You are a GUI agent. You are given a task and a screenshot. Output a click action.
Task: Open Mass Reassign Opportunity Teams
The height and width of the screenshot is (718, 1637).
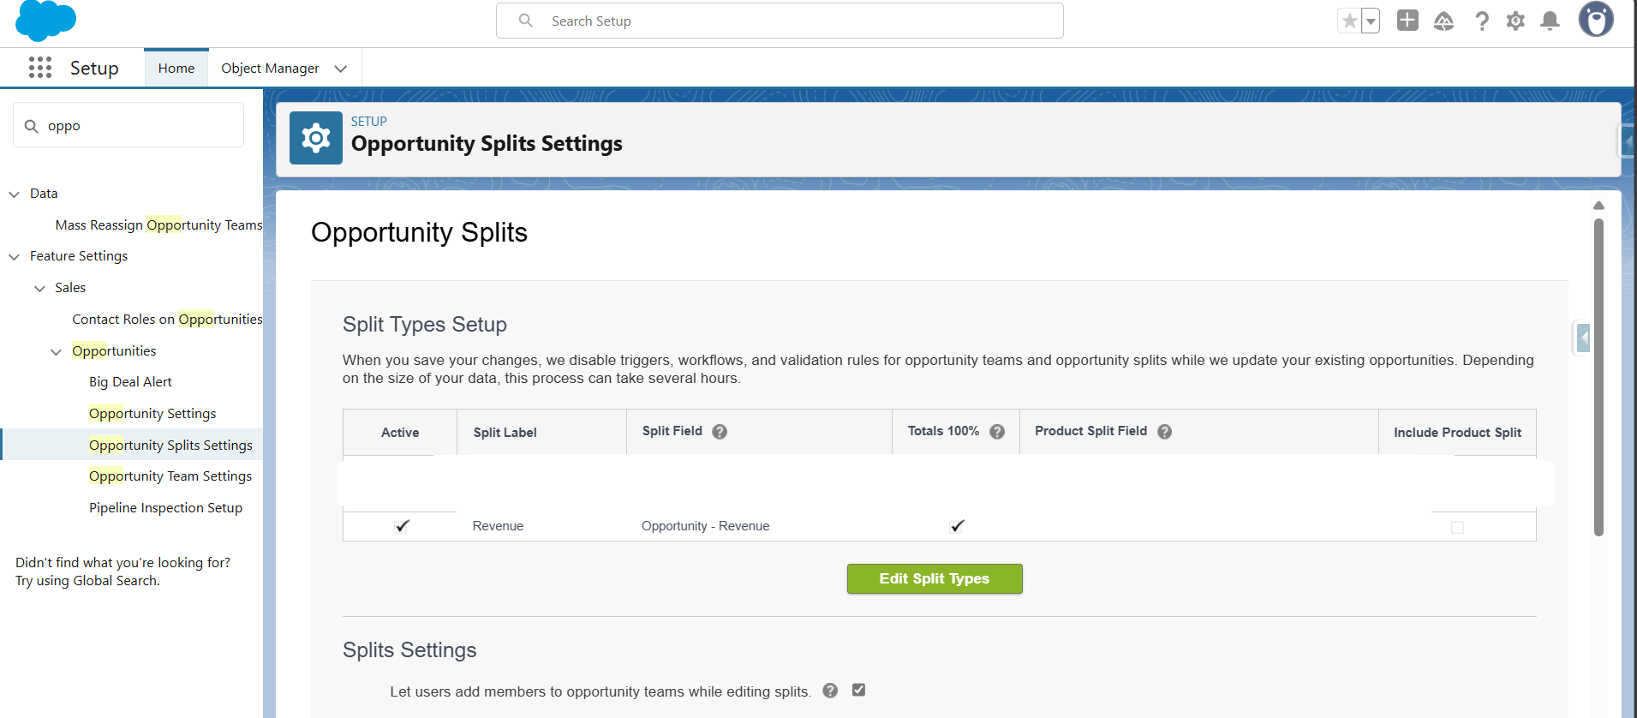(158, 225)
